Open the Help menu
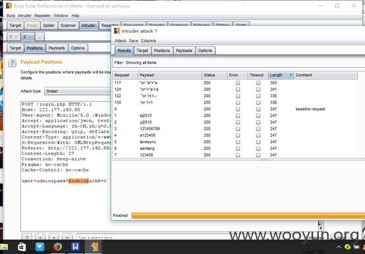Screen dimensions: 365x254 click(x=75, y=16)
